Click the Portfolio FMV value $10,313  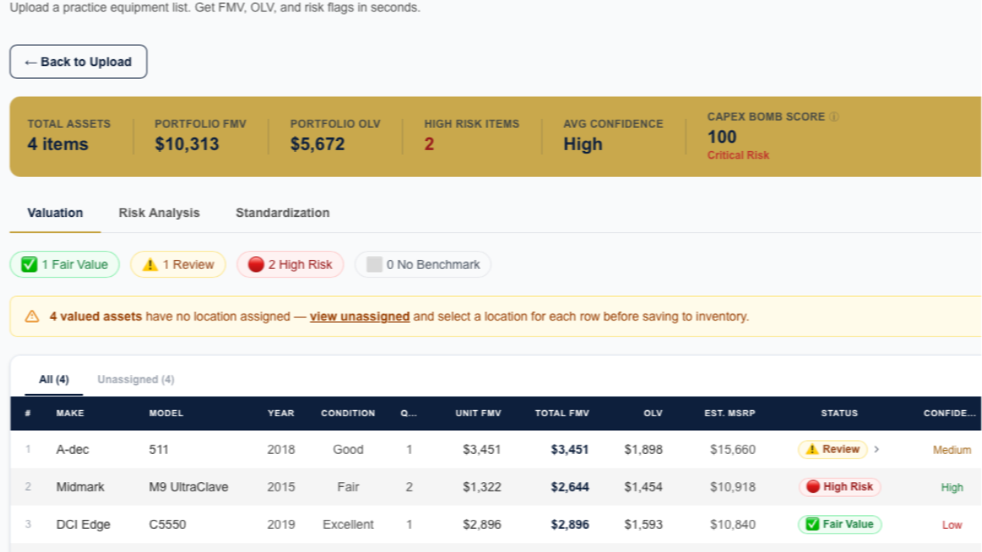(x=187, y=144)
